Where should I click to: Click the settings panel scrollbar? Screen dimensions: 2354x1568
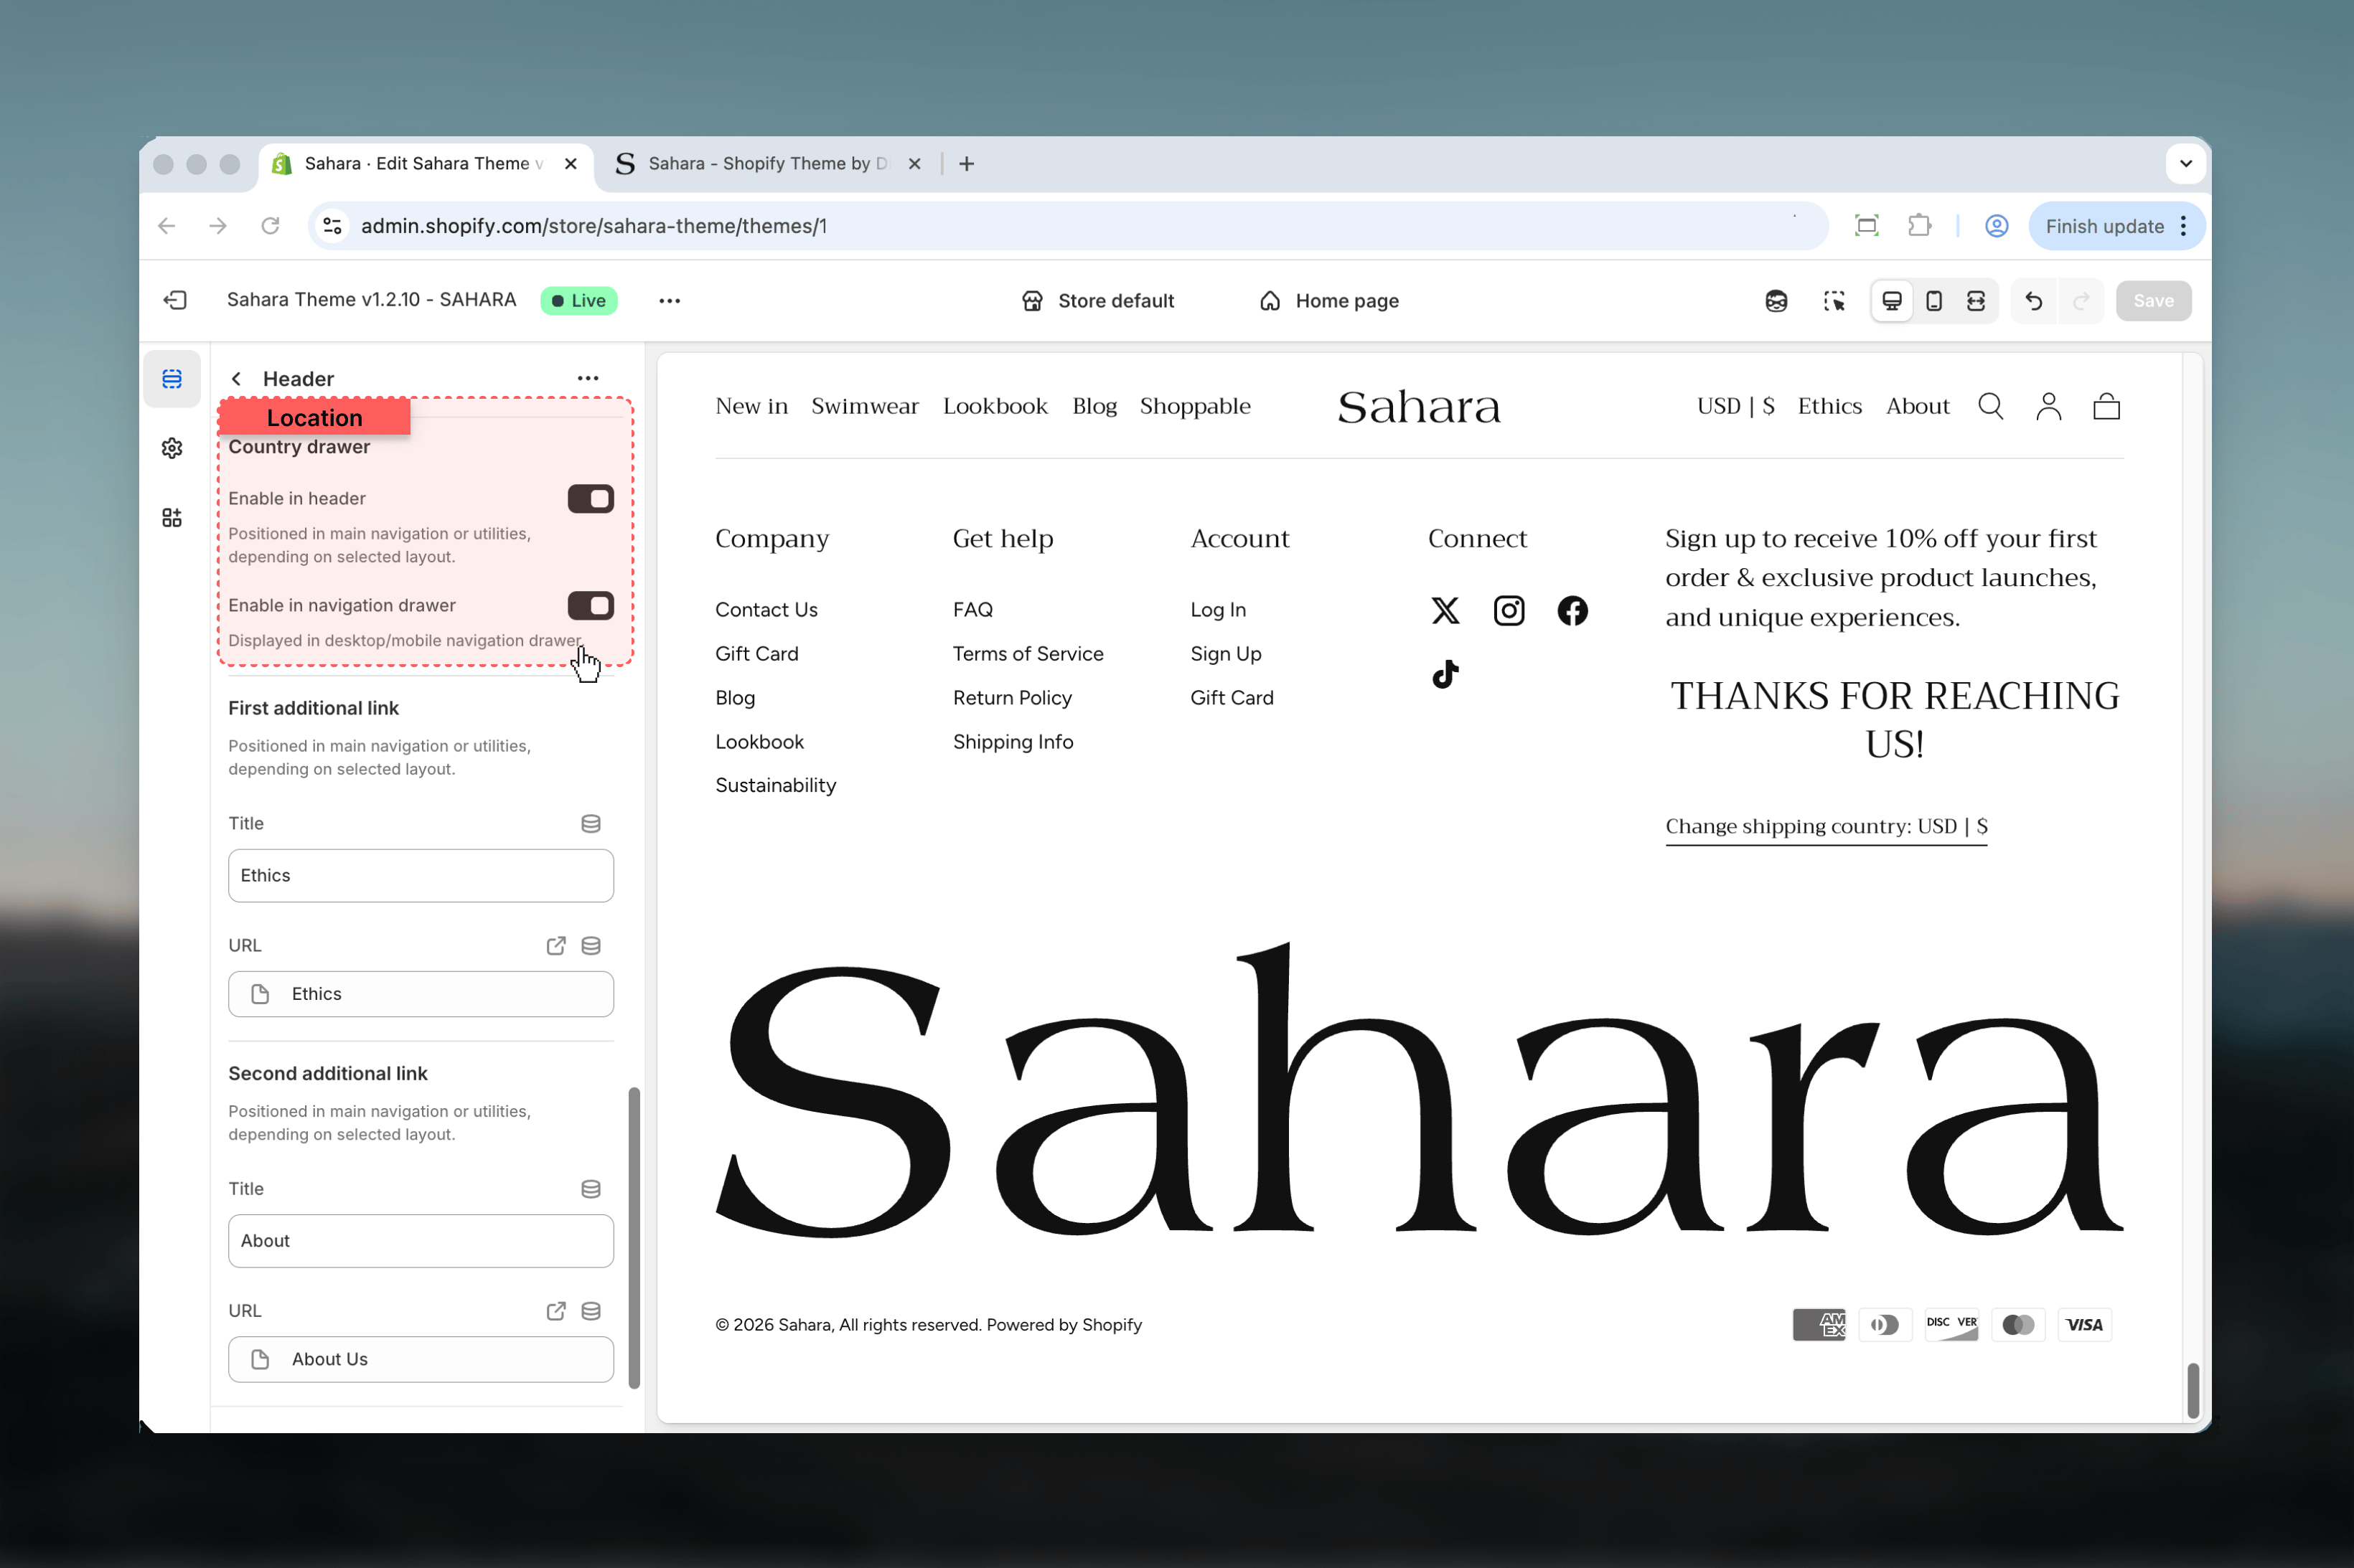pos(633,1238)
